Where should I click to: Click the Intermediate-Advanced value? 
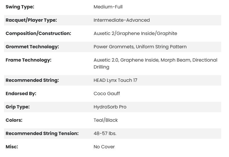122,20
